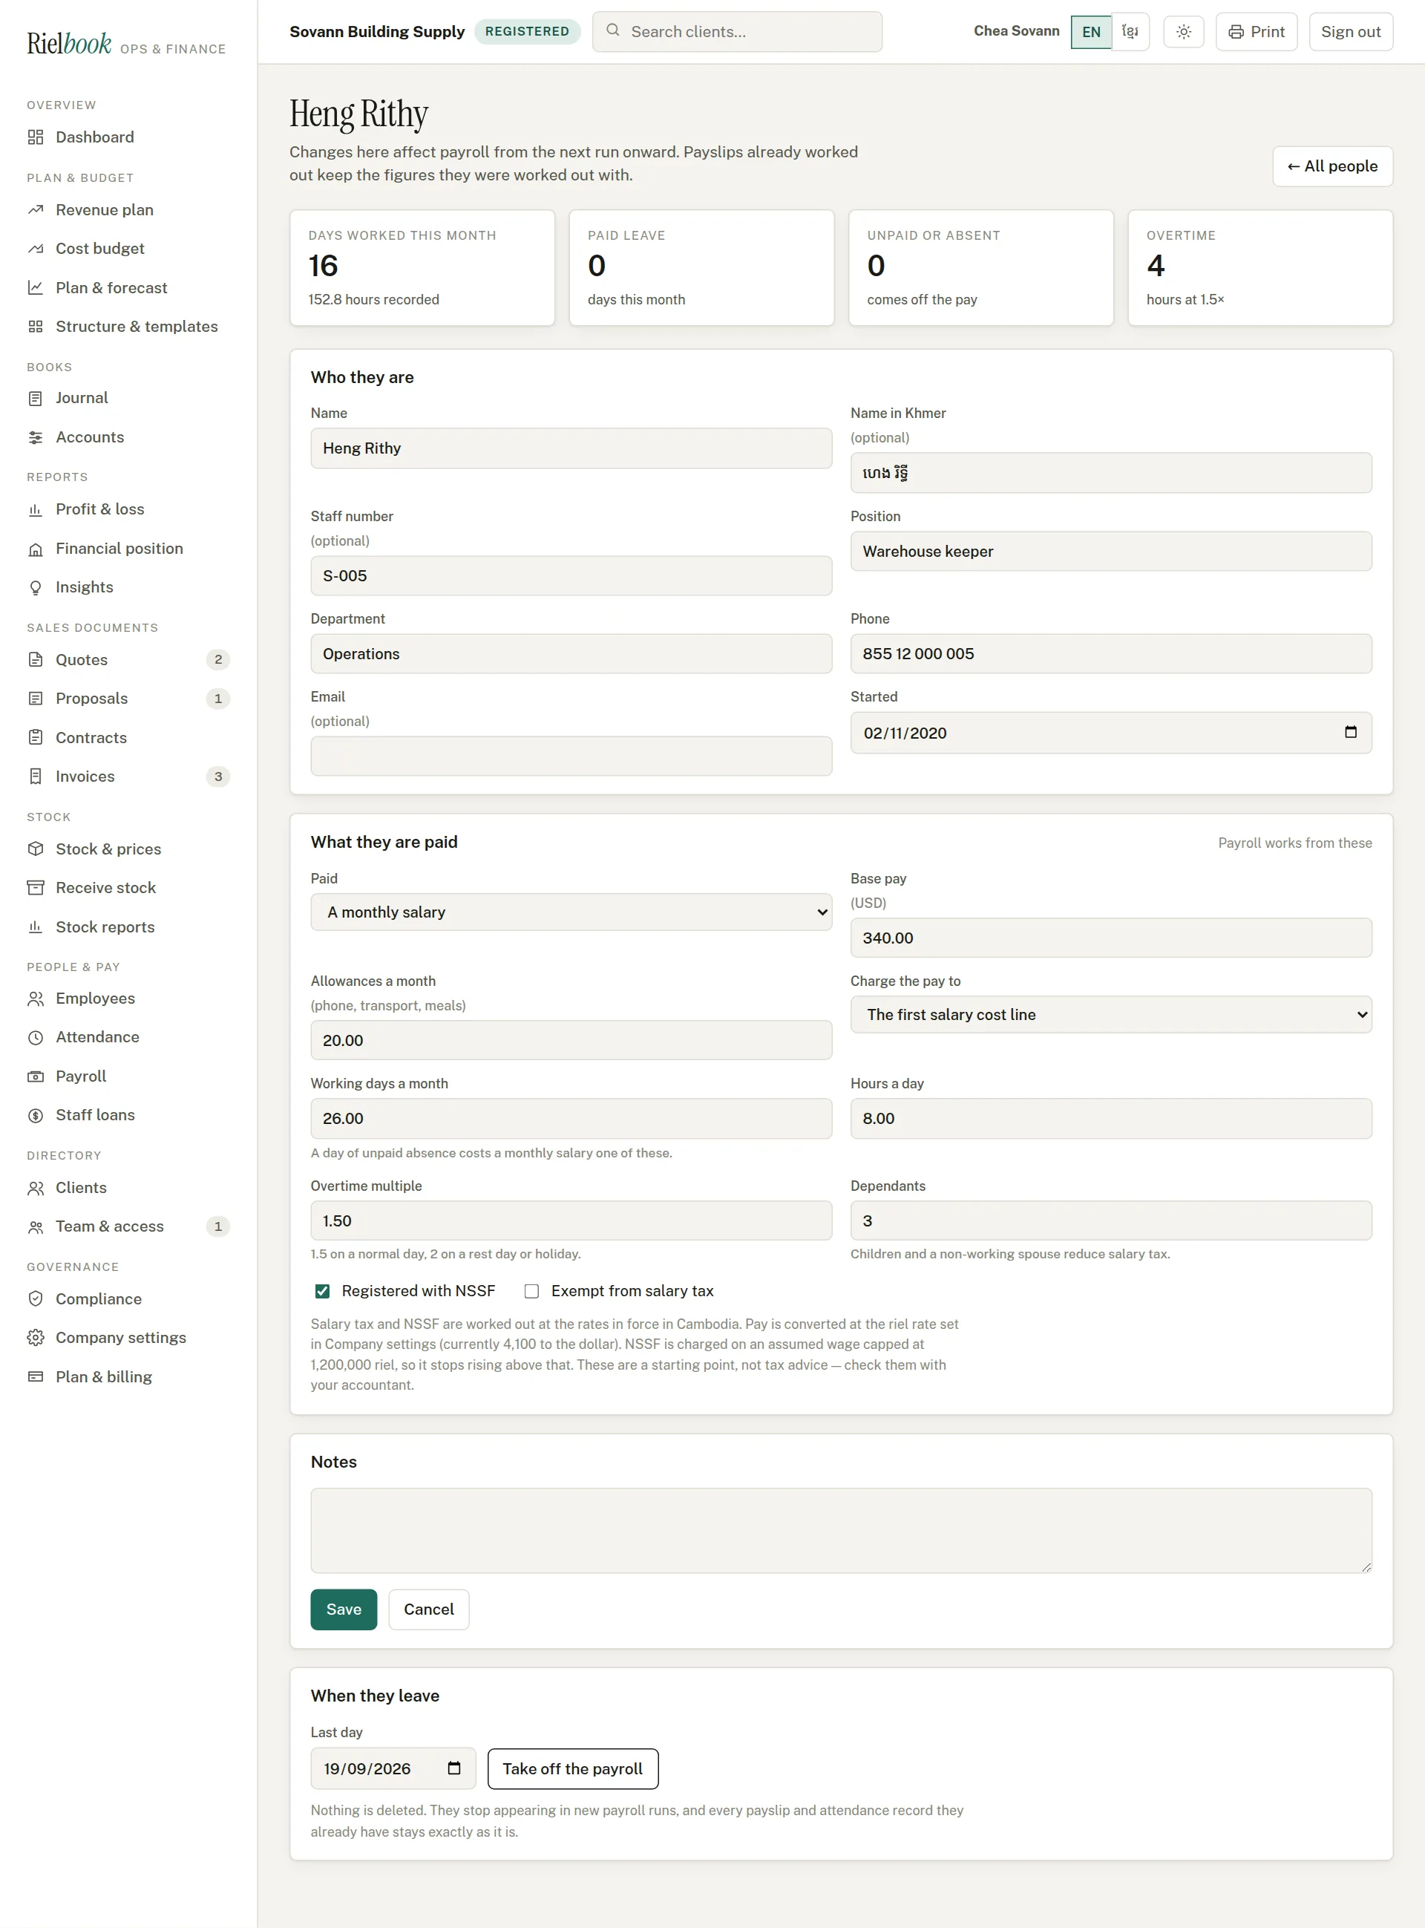Click the Position field

click(x=1111, y=551)
